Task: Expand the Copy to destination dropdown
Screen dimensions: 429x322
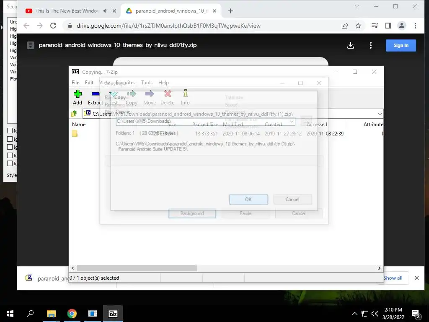Action: tap(292, 121)
